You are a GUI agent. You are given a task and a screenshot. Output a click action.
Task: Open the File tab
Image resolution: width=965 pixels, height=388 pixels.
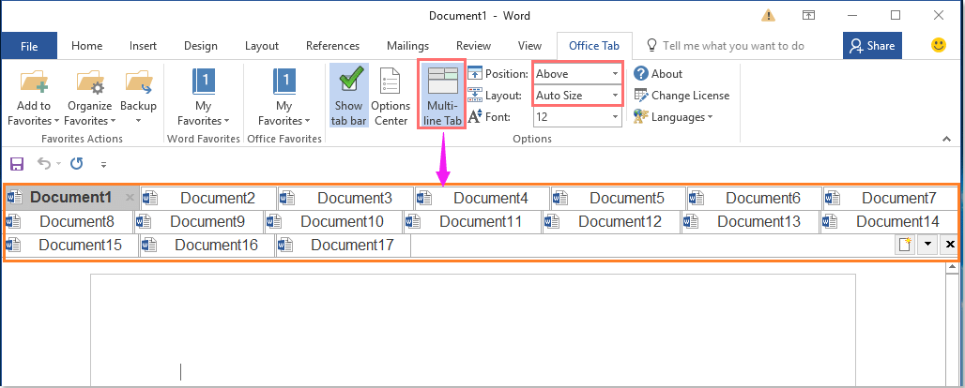[x=29, y=46]
